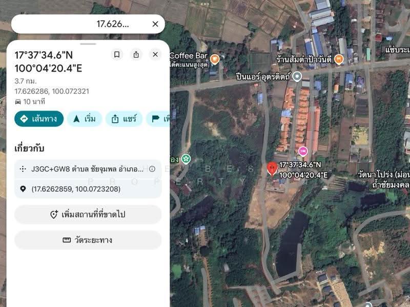Open Coffee Bar marker on map
Image resolution: width=410 pixels, height=307 pixels.
coord(215,59)
